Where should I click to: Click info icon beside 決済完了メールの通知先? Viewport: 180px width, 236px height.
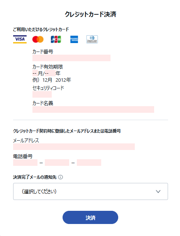60,177
